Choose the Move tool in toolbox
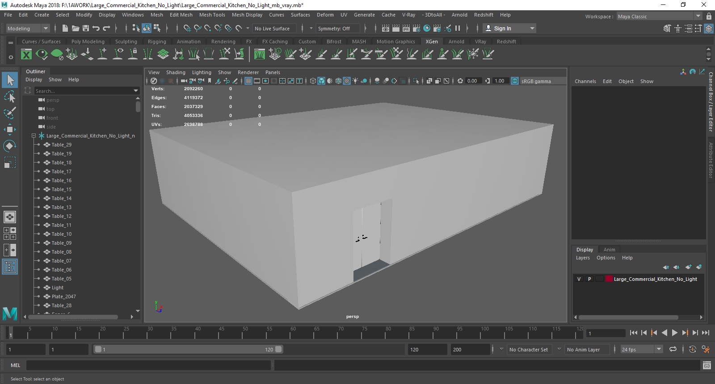715x384 pixels. (10, 129)
